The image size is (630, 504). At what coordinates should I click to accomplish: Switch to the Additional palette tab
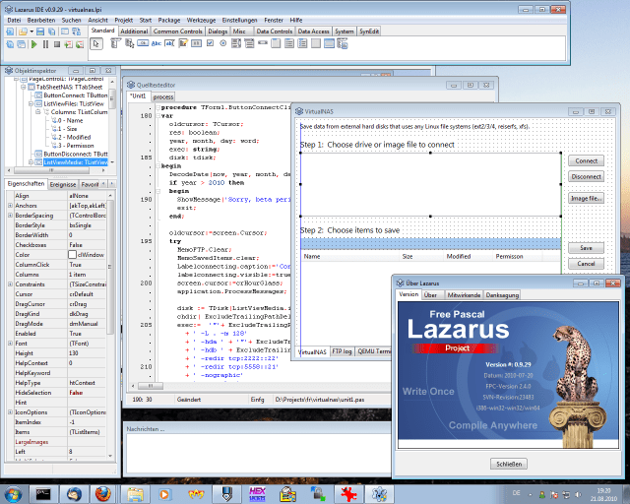134,31
